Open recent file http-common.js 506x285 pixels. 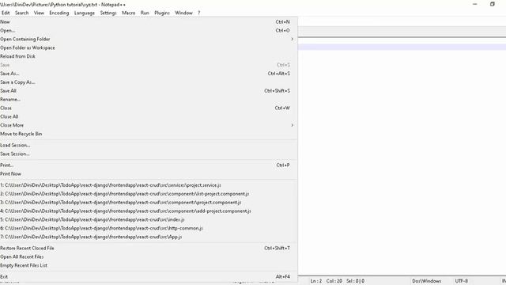[149, 228]
